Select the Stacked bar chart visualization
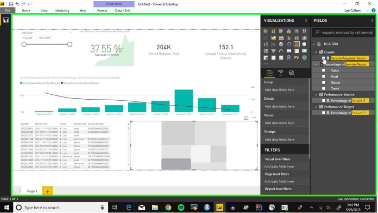This screenshot has height=213, width=378. (x=265, y=31)
